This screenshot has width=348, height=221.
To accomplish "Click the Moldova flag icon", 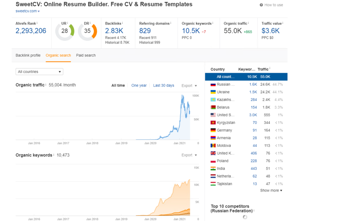I will click(x=213, y=146).
